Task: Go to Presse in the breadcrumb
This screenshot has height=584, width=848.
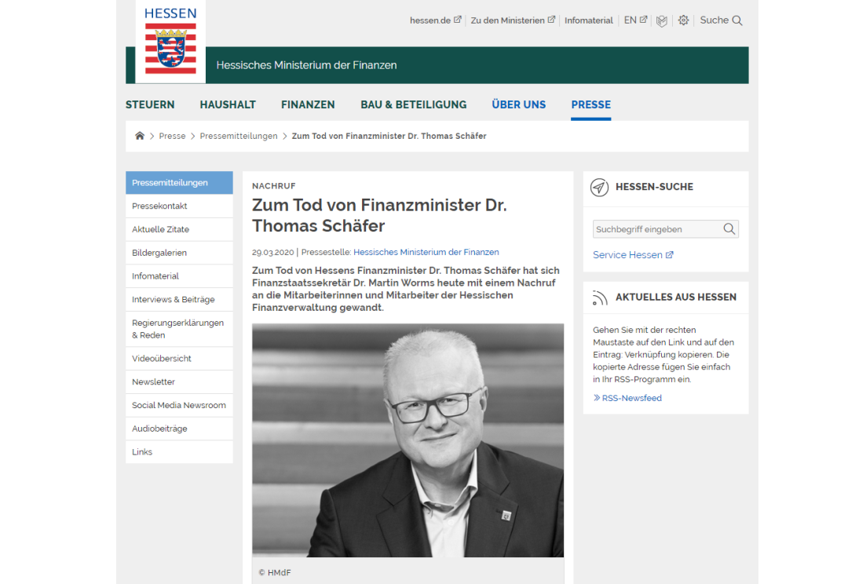Action: (x=172, y=136)
